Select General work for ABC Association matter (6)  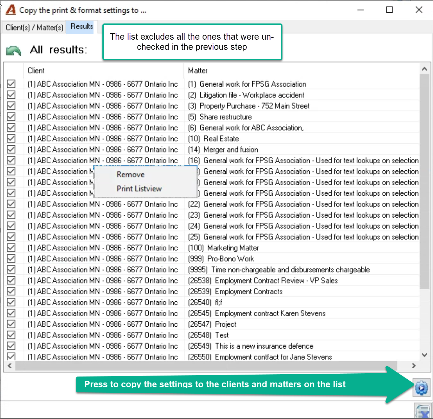pyautogui.click(x=246, y=128)
